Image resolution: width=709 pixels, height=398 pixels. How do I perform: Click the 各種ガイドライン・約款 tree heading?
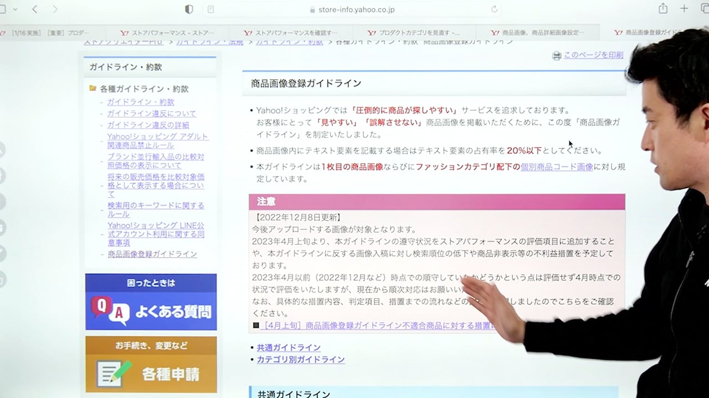click(144, 88)
